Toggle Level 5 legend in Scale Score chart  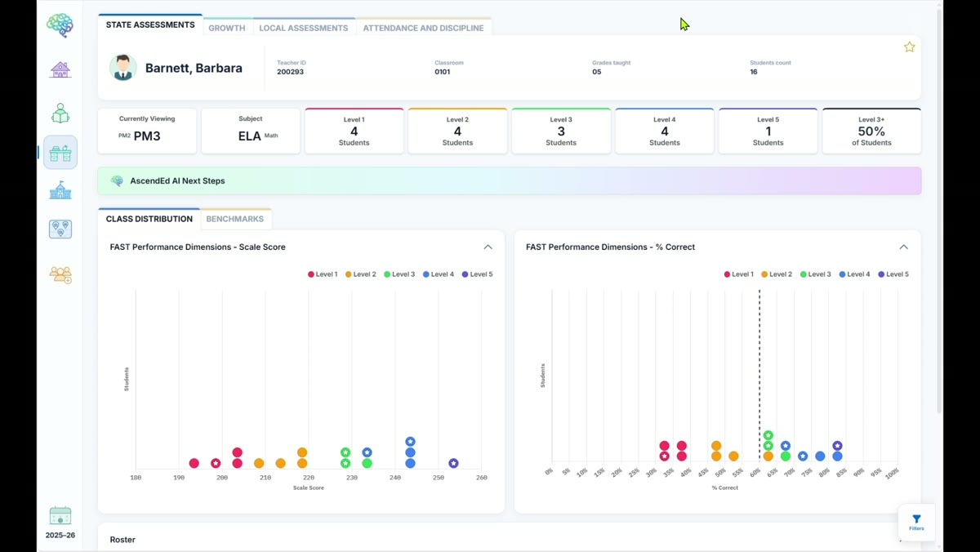pos(477,274)
